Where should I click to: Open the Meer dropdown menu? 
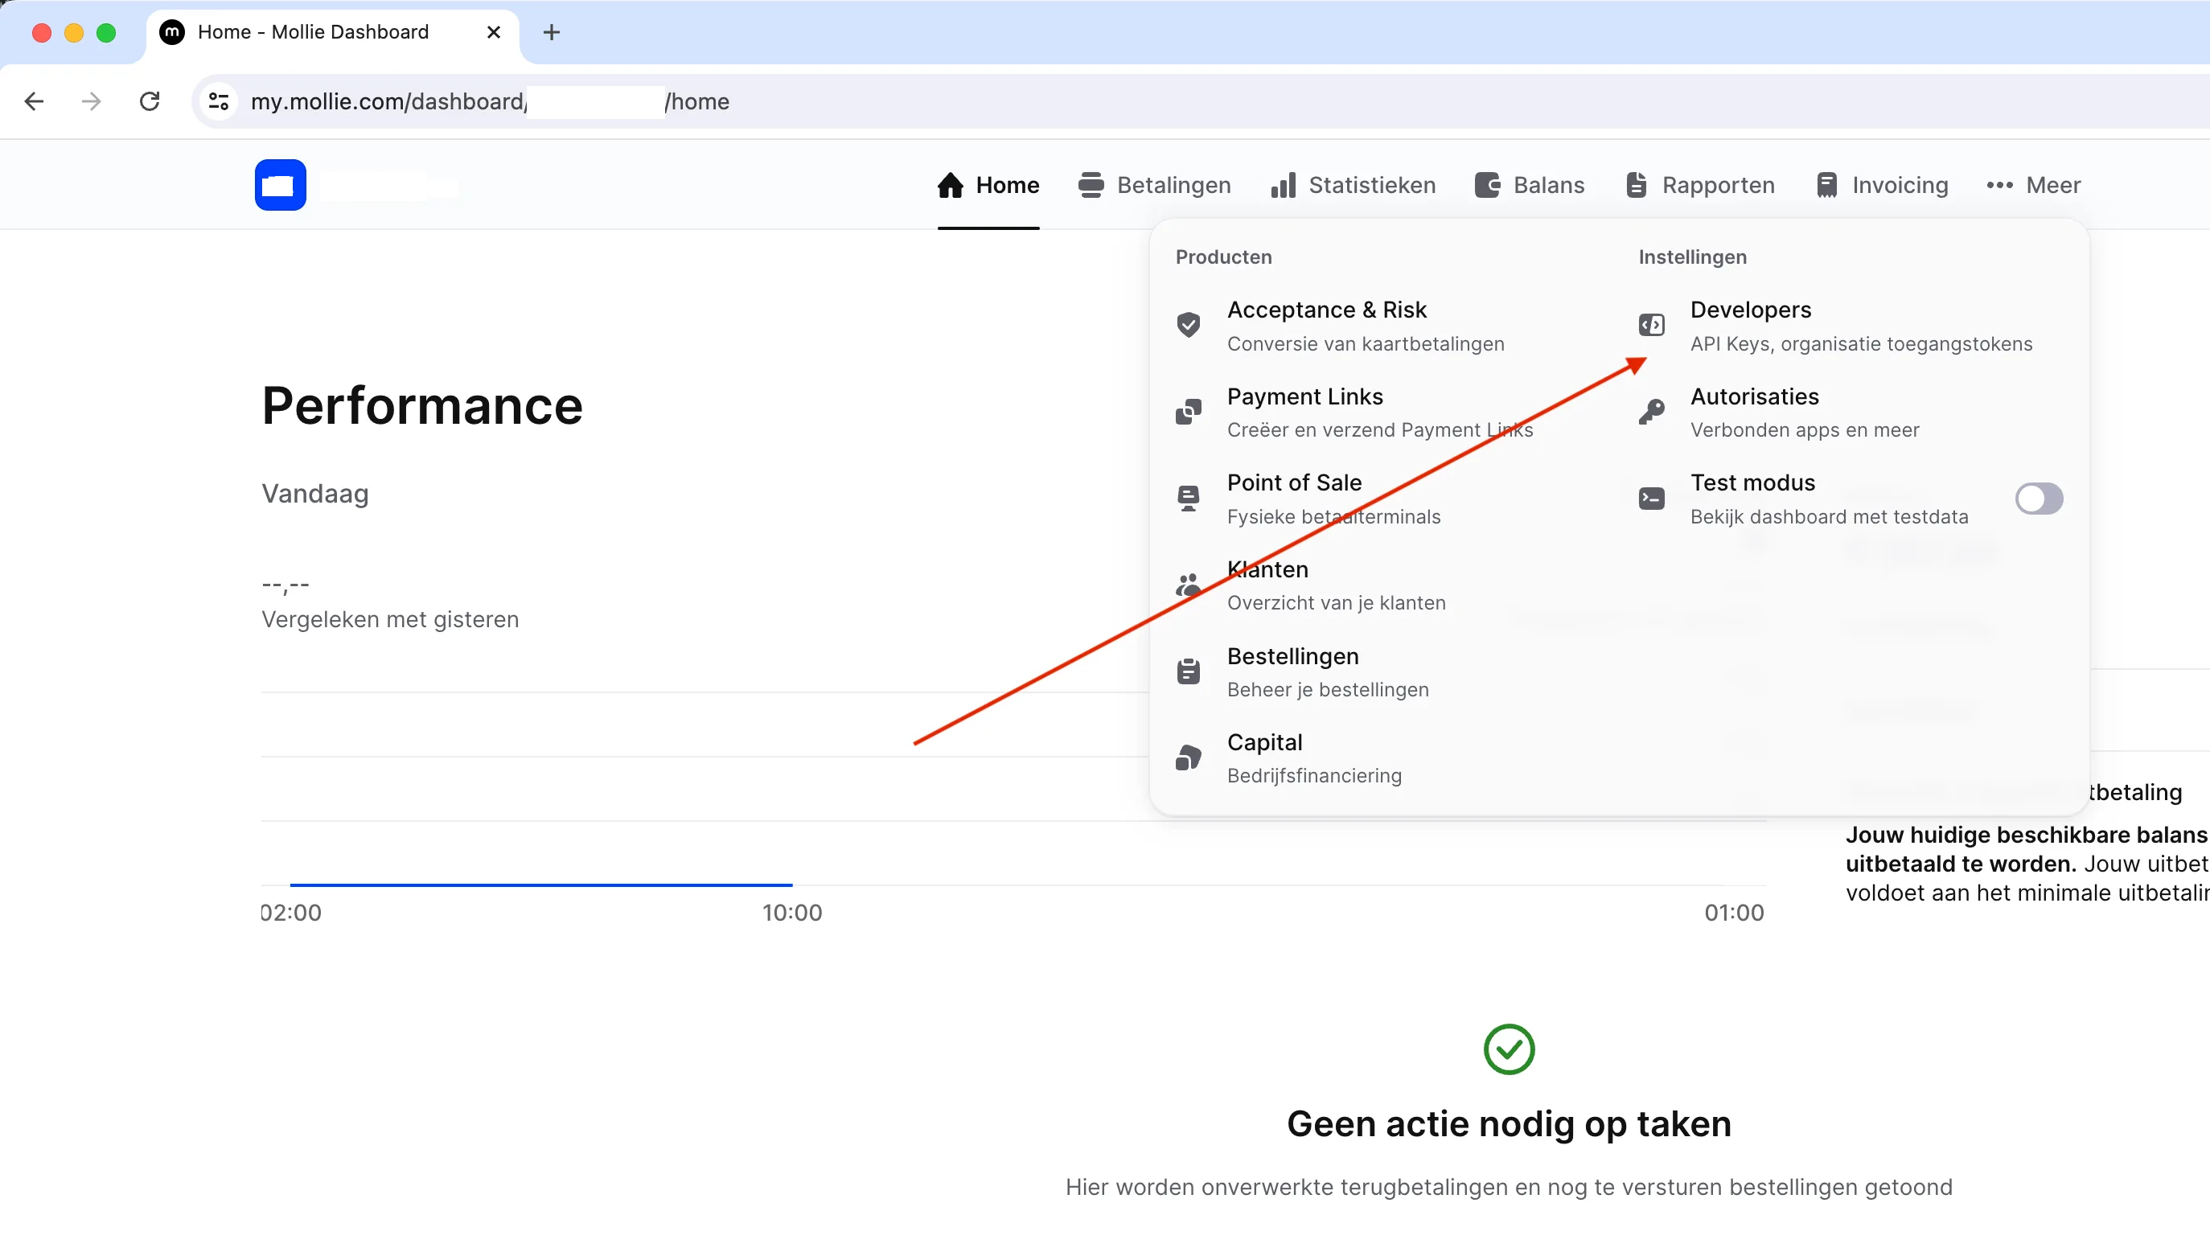point(2033,185)
